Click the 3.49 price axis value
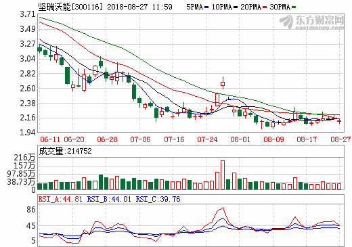 [28, 29]
